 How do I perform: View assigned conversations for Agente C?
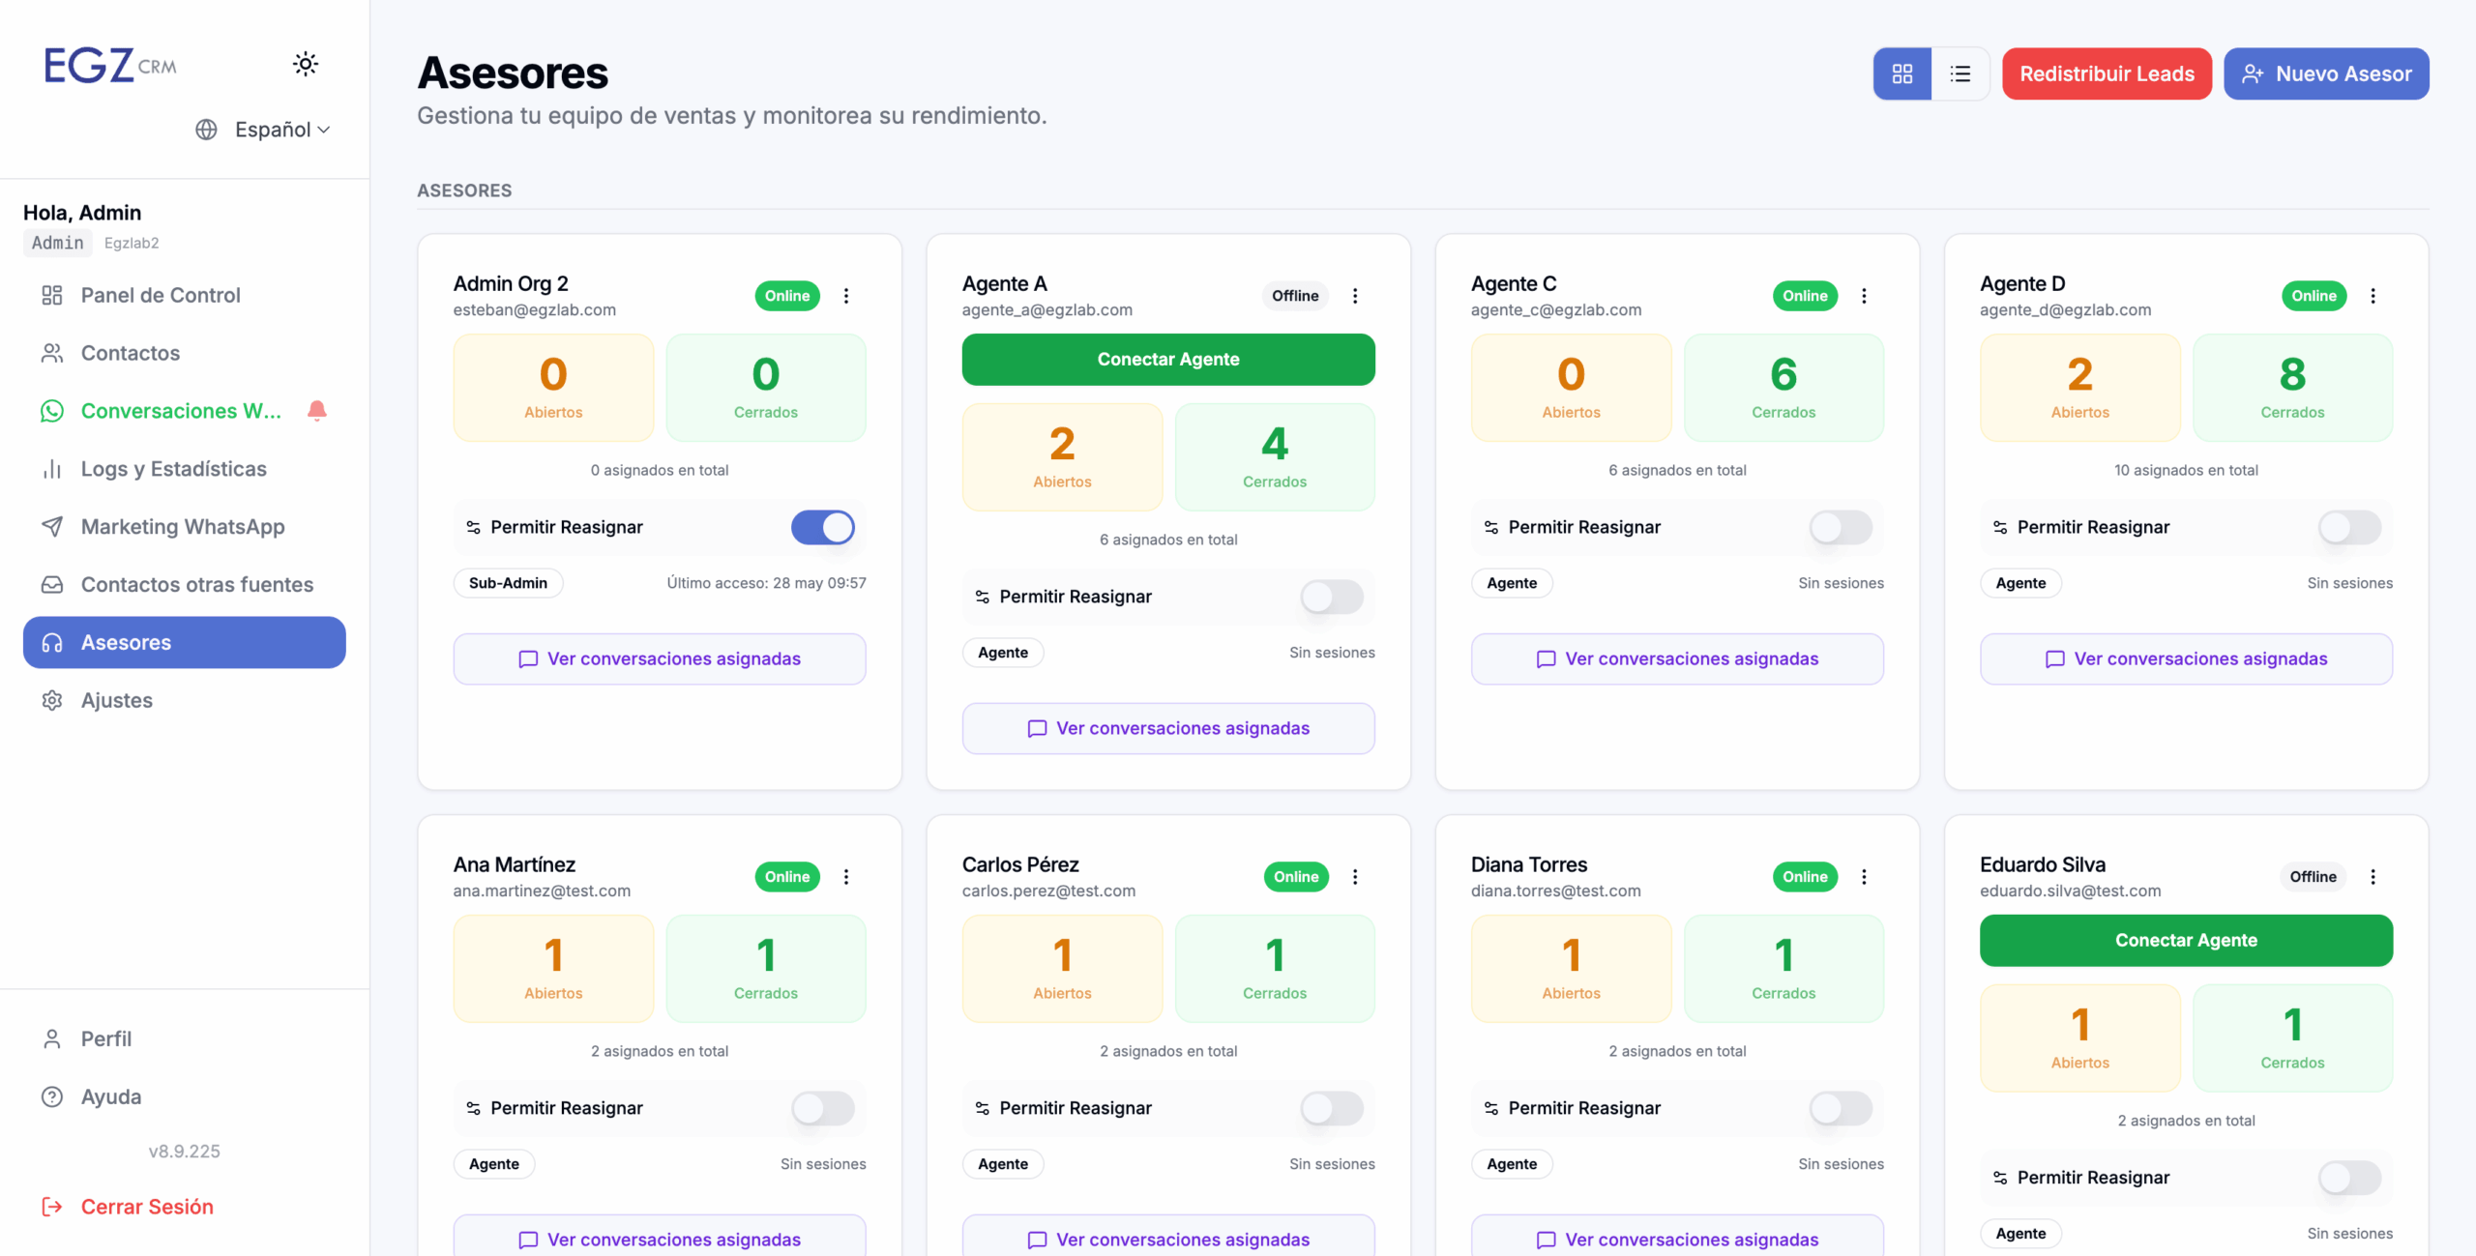coord(1677,659)
